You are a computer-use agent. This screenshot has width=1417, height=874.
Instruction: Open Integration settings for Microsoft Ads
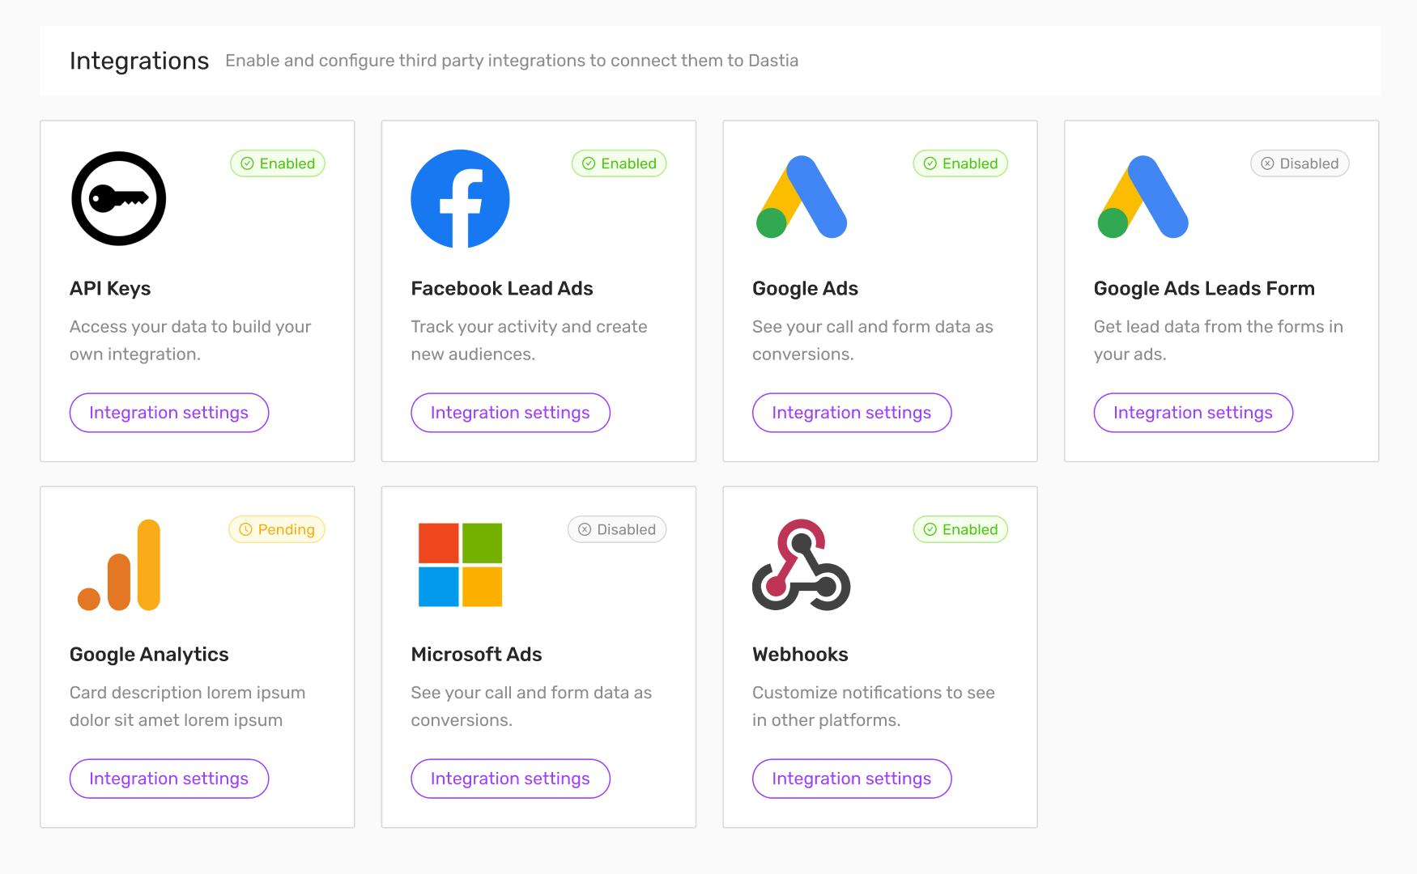[x=510, y=779]
